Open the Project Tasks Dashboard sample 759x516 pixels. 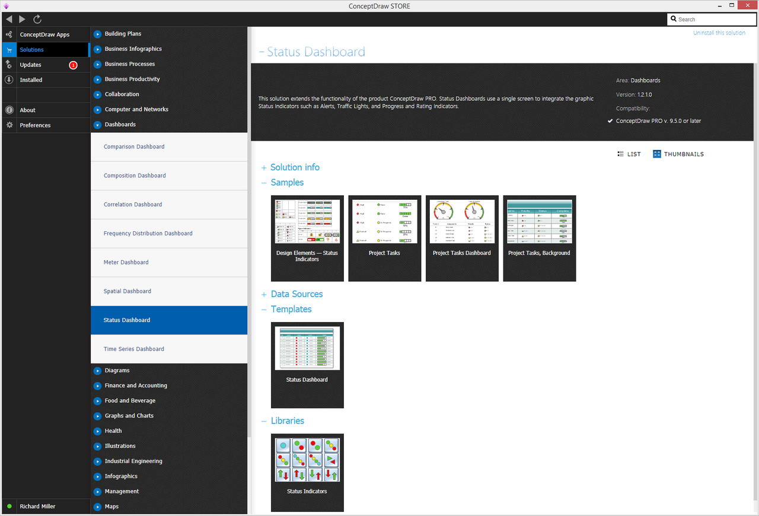(462, 238)
